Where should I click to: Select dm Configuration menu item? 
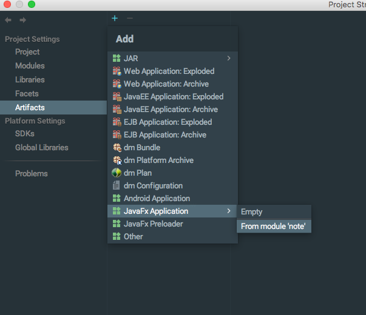point(172,185)
